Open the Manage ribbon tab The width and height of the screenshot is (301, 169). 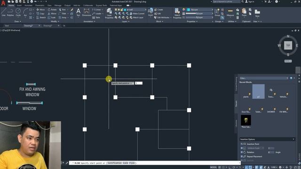coord(58,5)
